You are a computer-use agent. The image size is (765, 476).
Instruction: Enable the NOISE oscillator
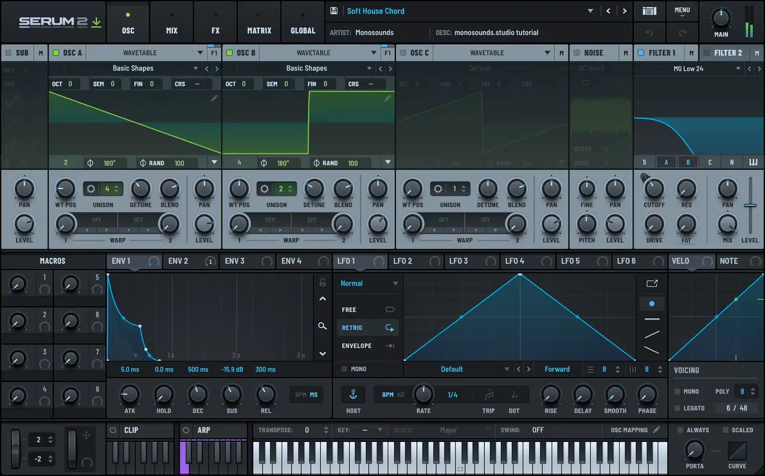(577, 53)
